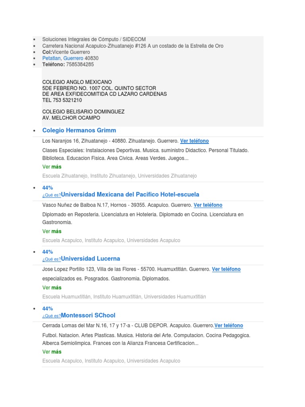The width and height of the screenshot is (305, 407).
Task: Click the 44% rating above Montessori SChool
Action: point(48,308)
